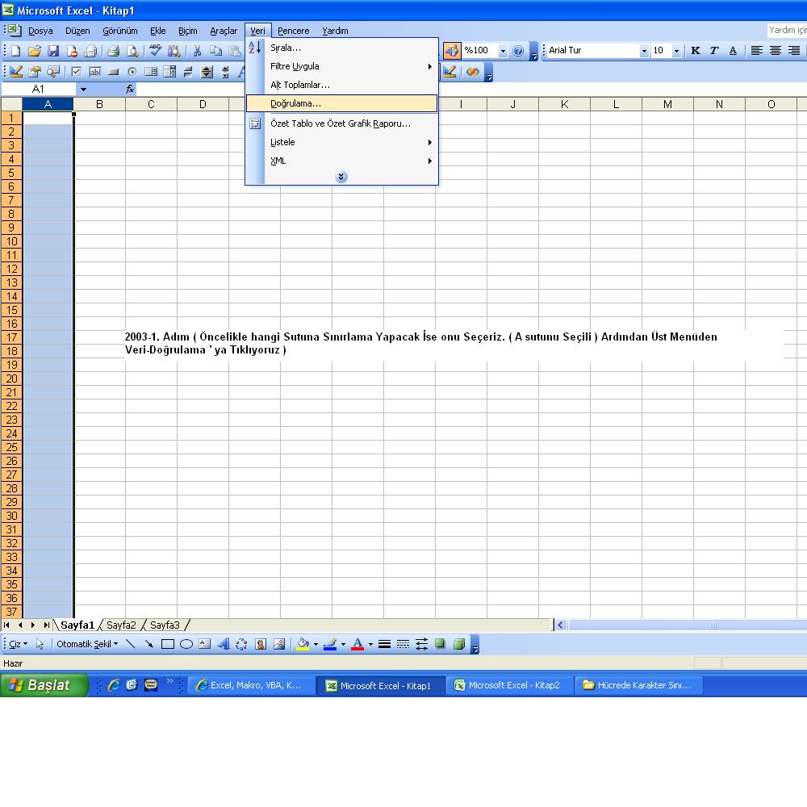807x807 pixels.
Task: Toggle center alignment formatting
Action: click(775, 50)
